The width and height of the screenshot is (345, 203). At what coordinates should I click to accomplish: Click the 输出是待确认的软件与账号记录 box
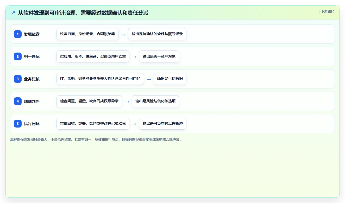pyautogui.click(x=157, y=34)
